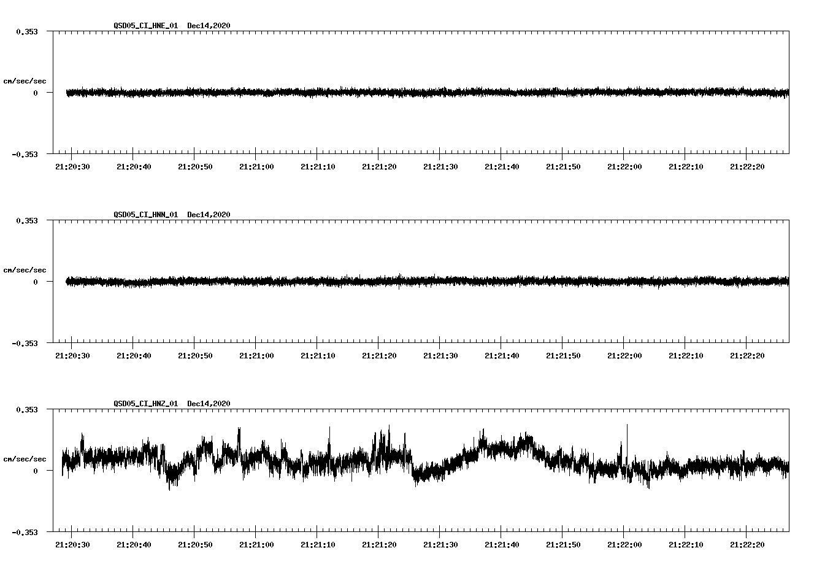833x567 pixels.
Task: Select the 21:21:40 timestamp on the HNZ plot
Action: click(501, 543)
